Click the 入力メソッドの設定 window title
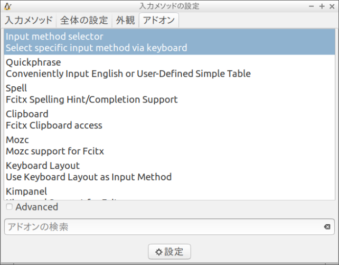The image size is (339, 265). point(169,6)
